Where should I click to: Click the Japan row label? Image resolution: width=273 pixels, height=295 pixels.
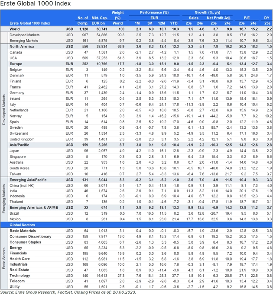pyautogui.click(x=14, y=151)
